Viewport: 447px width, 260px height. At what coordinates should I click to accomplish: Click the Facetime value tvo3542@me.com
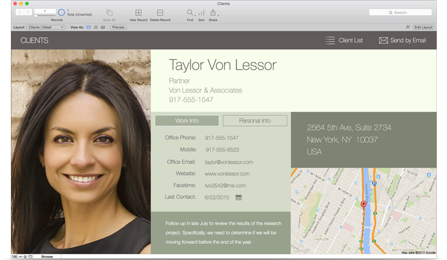click(x=225, y=186)
